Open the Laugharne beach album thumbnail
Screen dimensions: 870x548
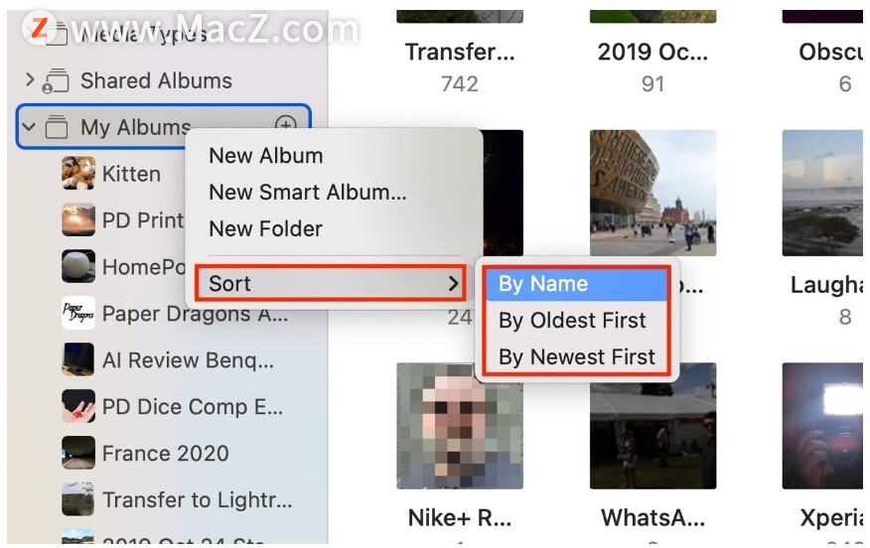[x=824, y=193]
